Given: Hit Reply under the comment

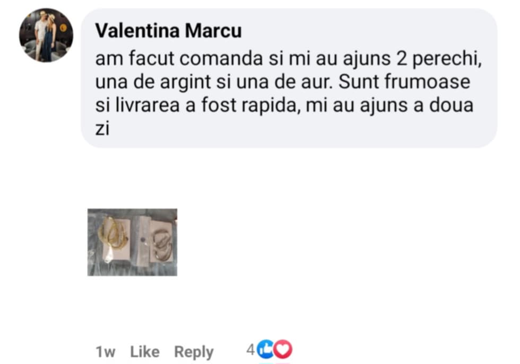Looking at the screenshot, I should pyautogui.click(x=194, y=352).
